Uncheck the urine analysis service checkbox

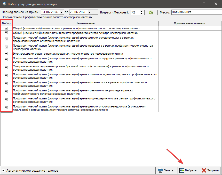click(6, 33)
